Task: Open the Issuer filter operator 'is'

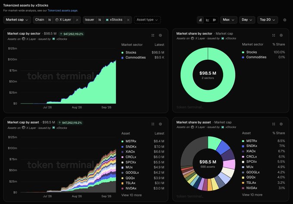Action: click(x=100, y=20)
